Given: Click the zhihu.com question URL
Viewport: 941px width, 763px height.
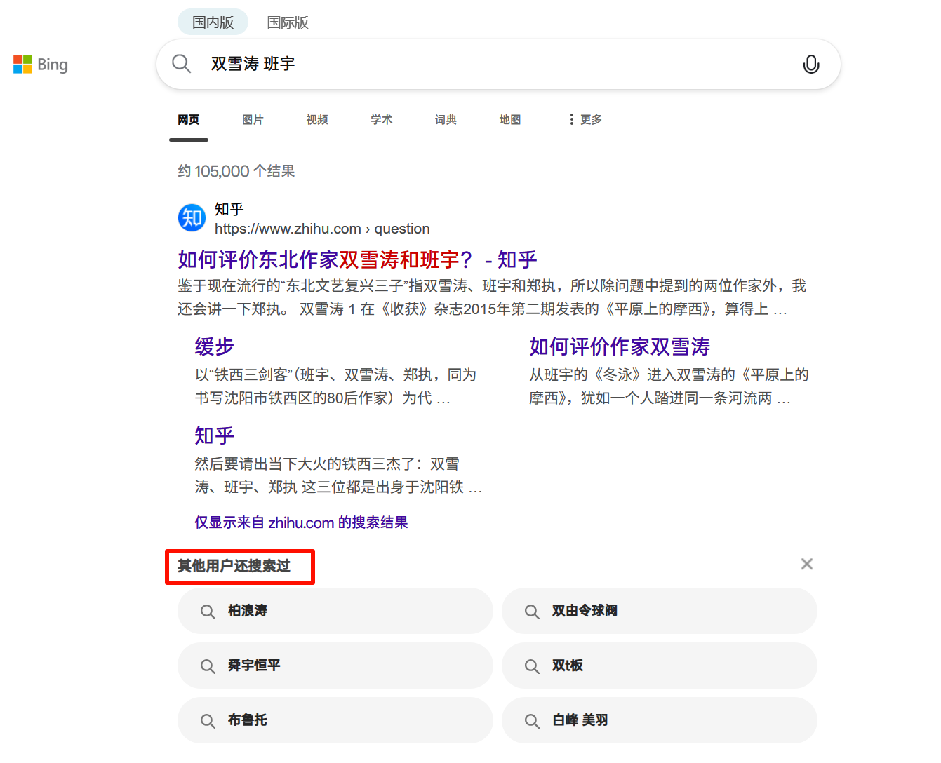Looking at the screenshot, I should coord(322,229).
